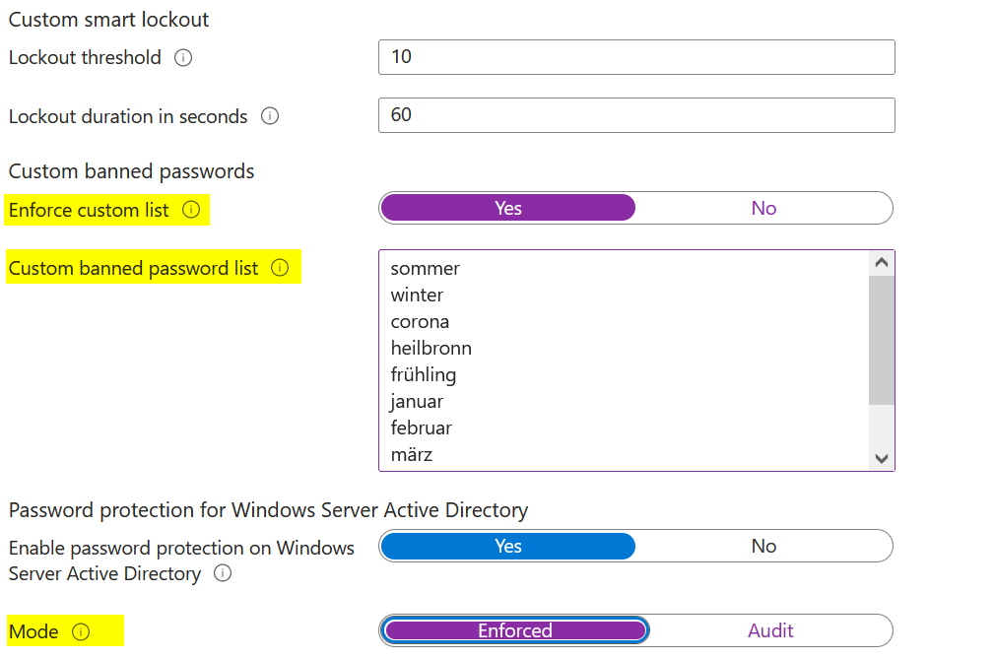This screenshot has height=658, width=994.
Task: Select Yes for Enforce custom list
Action: click(x=507, y=208)
